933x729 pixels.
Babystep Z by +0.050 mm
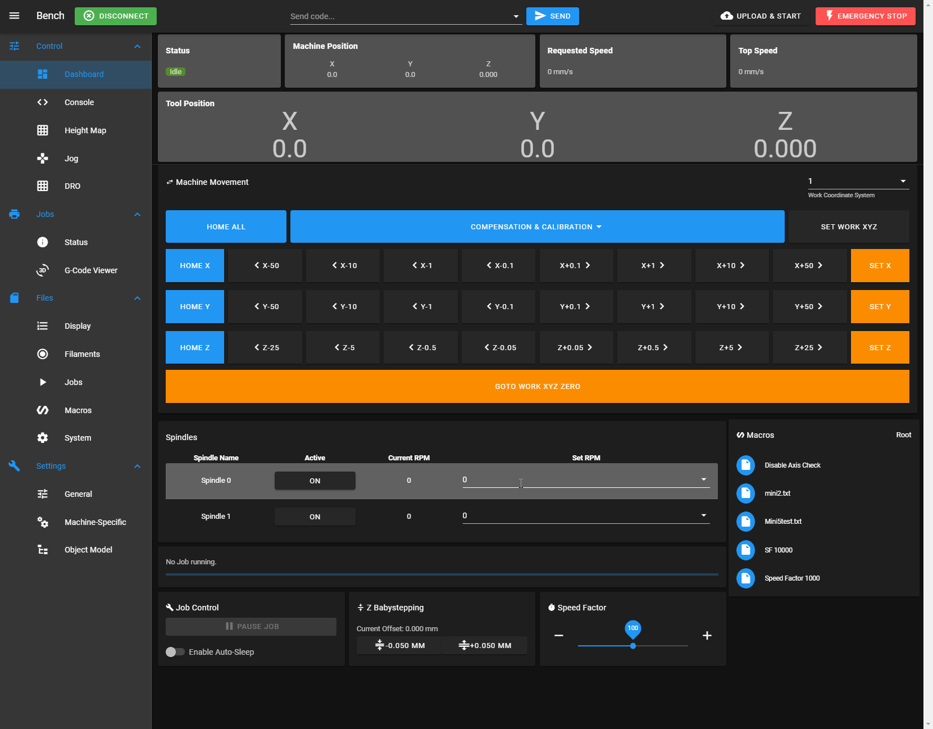[x=485, y=645]
